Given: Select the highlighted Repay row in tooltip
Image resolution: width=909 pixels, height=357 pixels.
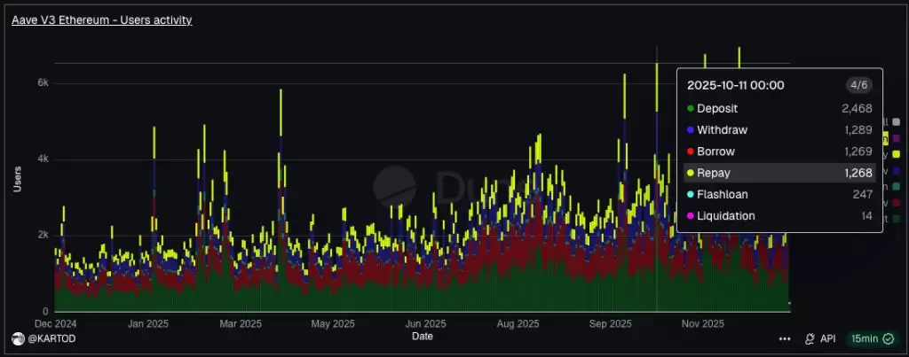Looking at the screenshot, I should pyautogui.click(x=779, y=173).
